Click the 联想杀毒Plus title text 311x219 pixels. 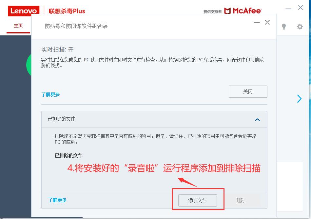coord(67,11)
